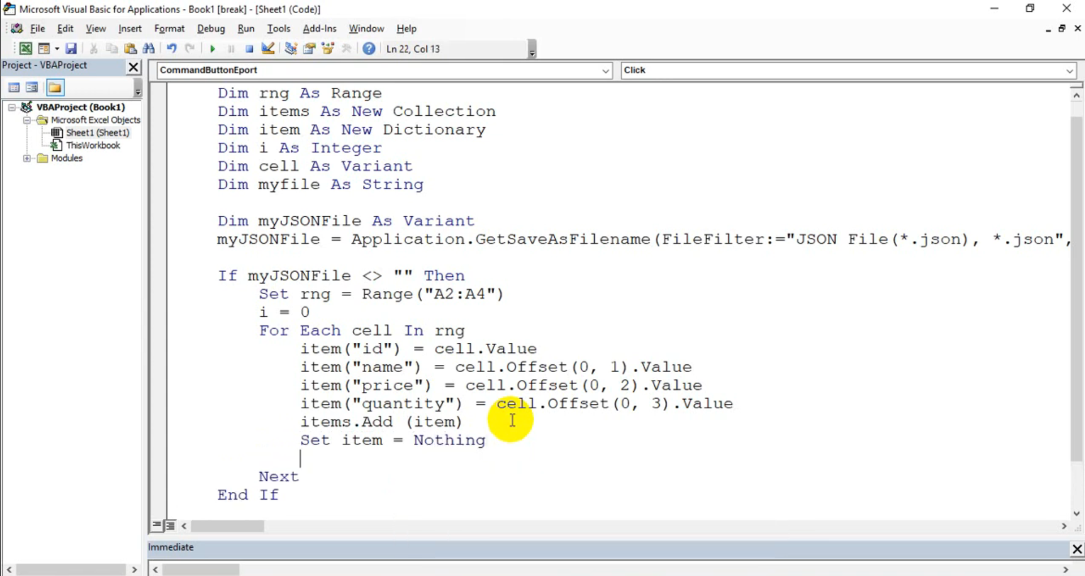Click code window scroll right arrow
This screenshot has width=1085, height=576.
tap(1064, 526)
